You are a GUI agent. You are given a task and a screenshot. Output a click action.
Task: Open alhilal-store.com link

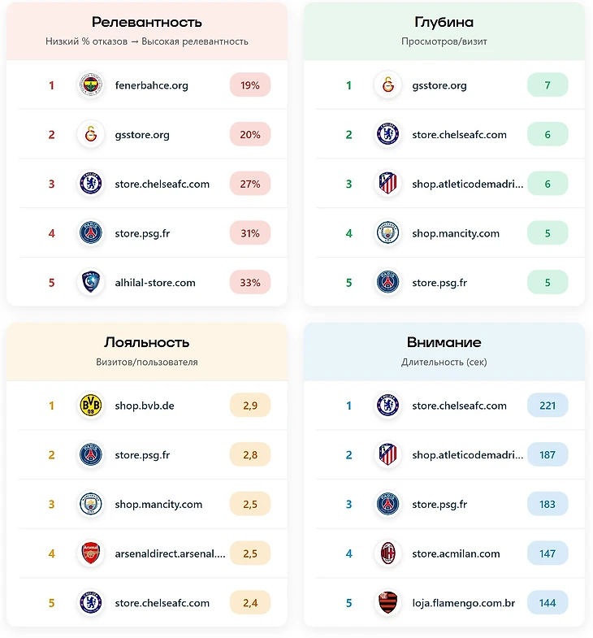pyautogui.click(x=155, y=283)
